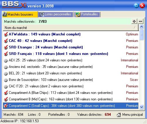Sort by Nom du marché column header

tap(71, 28)
